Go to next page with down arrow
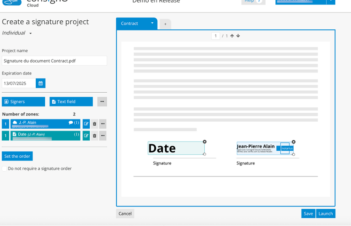Screen dimensions: 351x226 click(x=238, y=36)
